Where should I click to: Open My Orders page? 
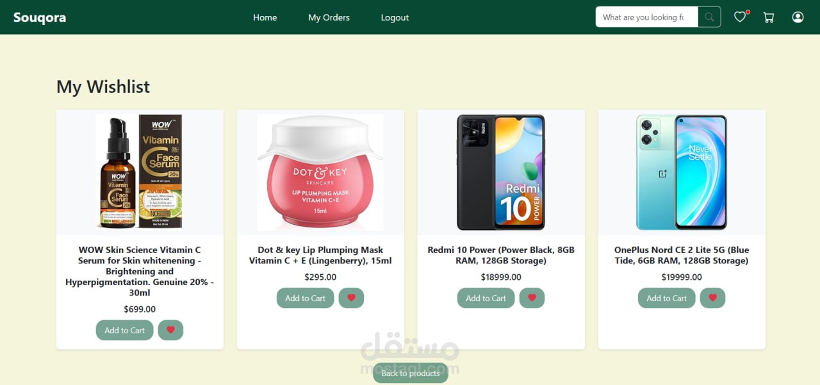[x=329, y=17]
